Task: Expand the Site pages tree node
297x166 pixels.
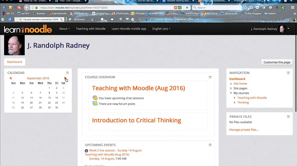Action: (x=231, y=88)
